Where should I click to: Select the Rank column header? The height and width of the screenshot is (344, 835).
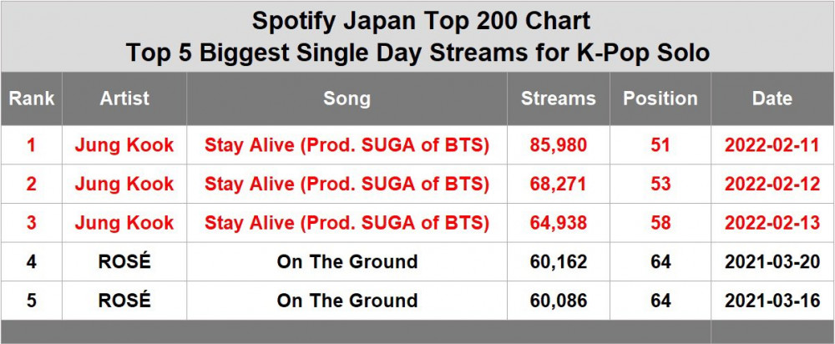(32, 99)
